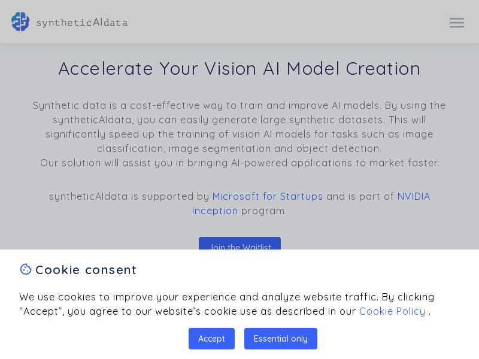Click the phrase classification, image segmentation and object detection
This screenshot has width=479, height=359.
[x=239, y=148]
